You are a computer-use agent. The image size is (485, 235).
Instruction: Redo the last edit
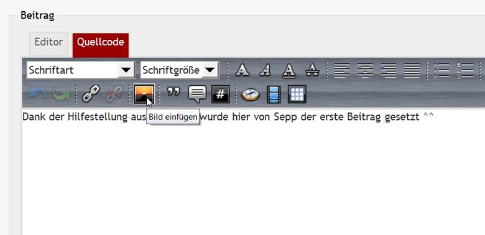(x=61, y=94)
